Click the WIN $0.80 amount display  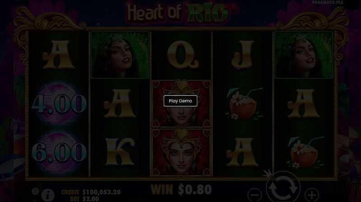point(181,190)
